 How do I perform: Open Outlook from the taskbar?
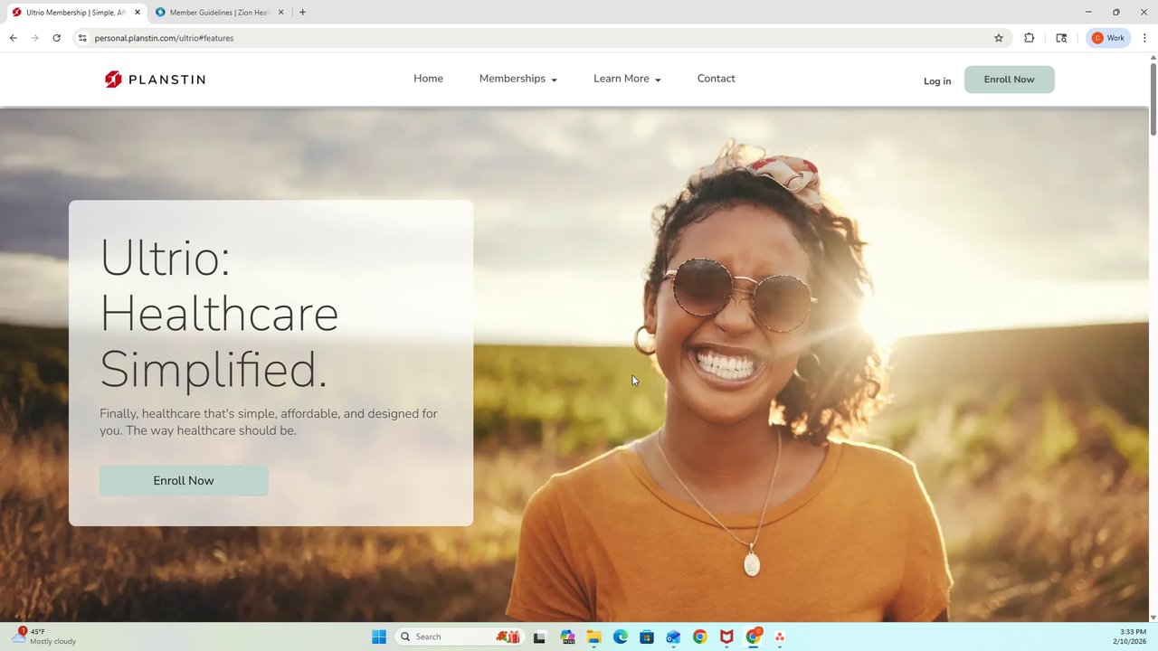pos(673,637)
